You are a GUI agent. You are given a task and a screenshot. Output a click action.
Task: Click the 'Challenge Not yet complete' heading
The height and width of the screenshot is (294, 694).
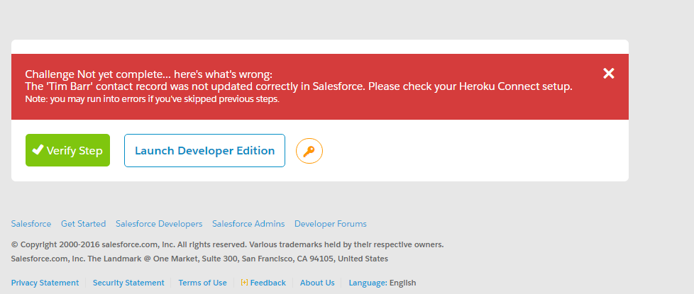148,74
